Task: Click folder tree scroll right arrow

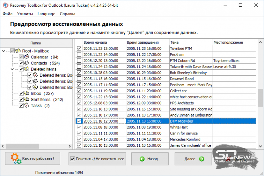Action: [70, 146]
